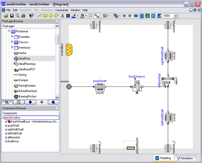Toggle the green check model button
The height and width of the screenshot is (163, 202).
[105, 16]
